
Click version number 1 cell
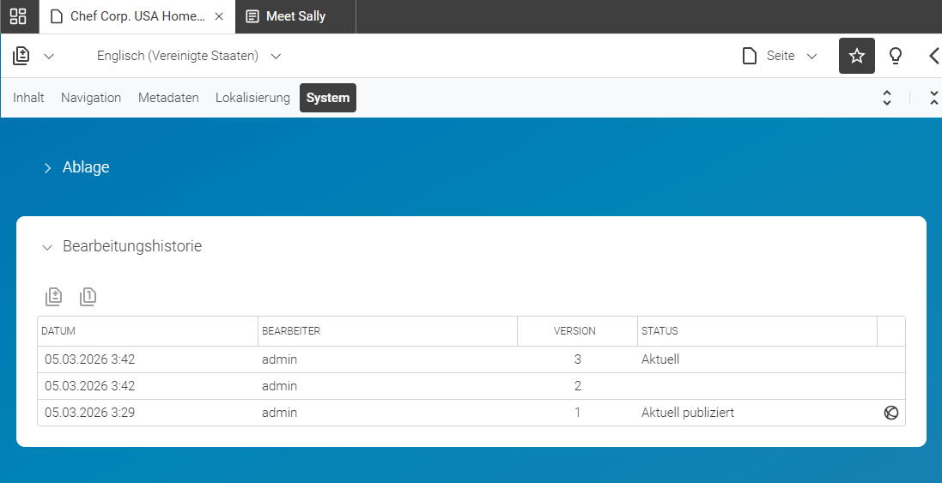[577, 413]
